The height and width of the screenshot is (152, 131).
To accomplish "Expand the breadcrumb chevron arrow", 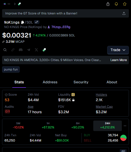I will [x=15, y=4].
